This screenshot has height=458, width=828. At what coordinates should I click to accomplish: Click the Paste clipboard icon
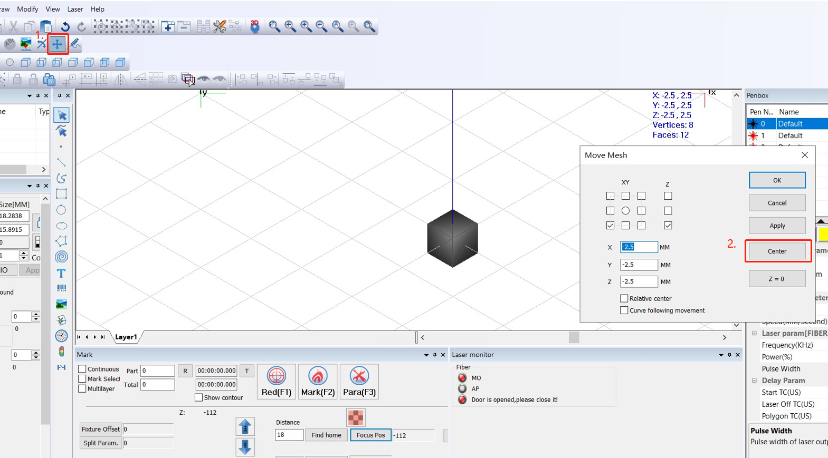(x=46, y=26)
